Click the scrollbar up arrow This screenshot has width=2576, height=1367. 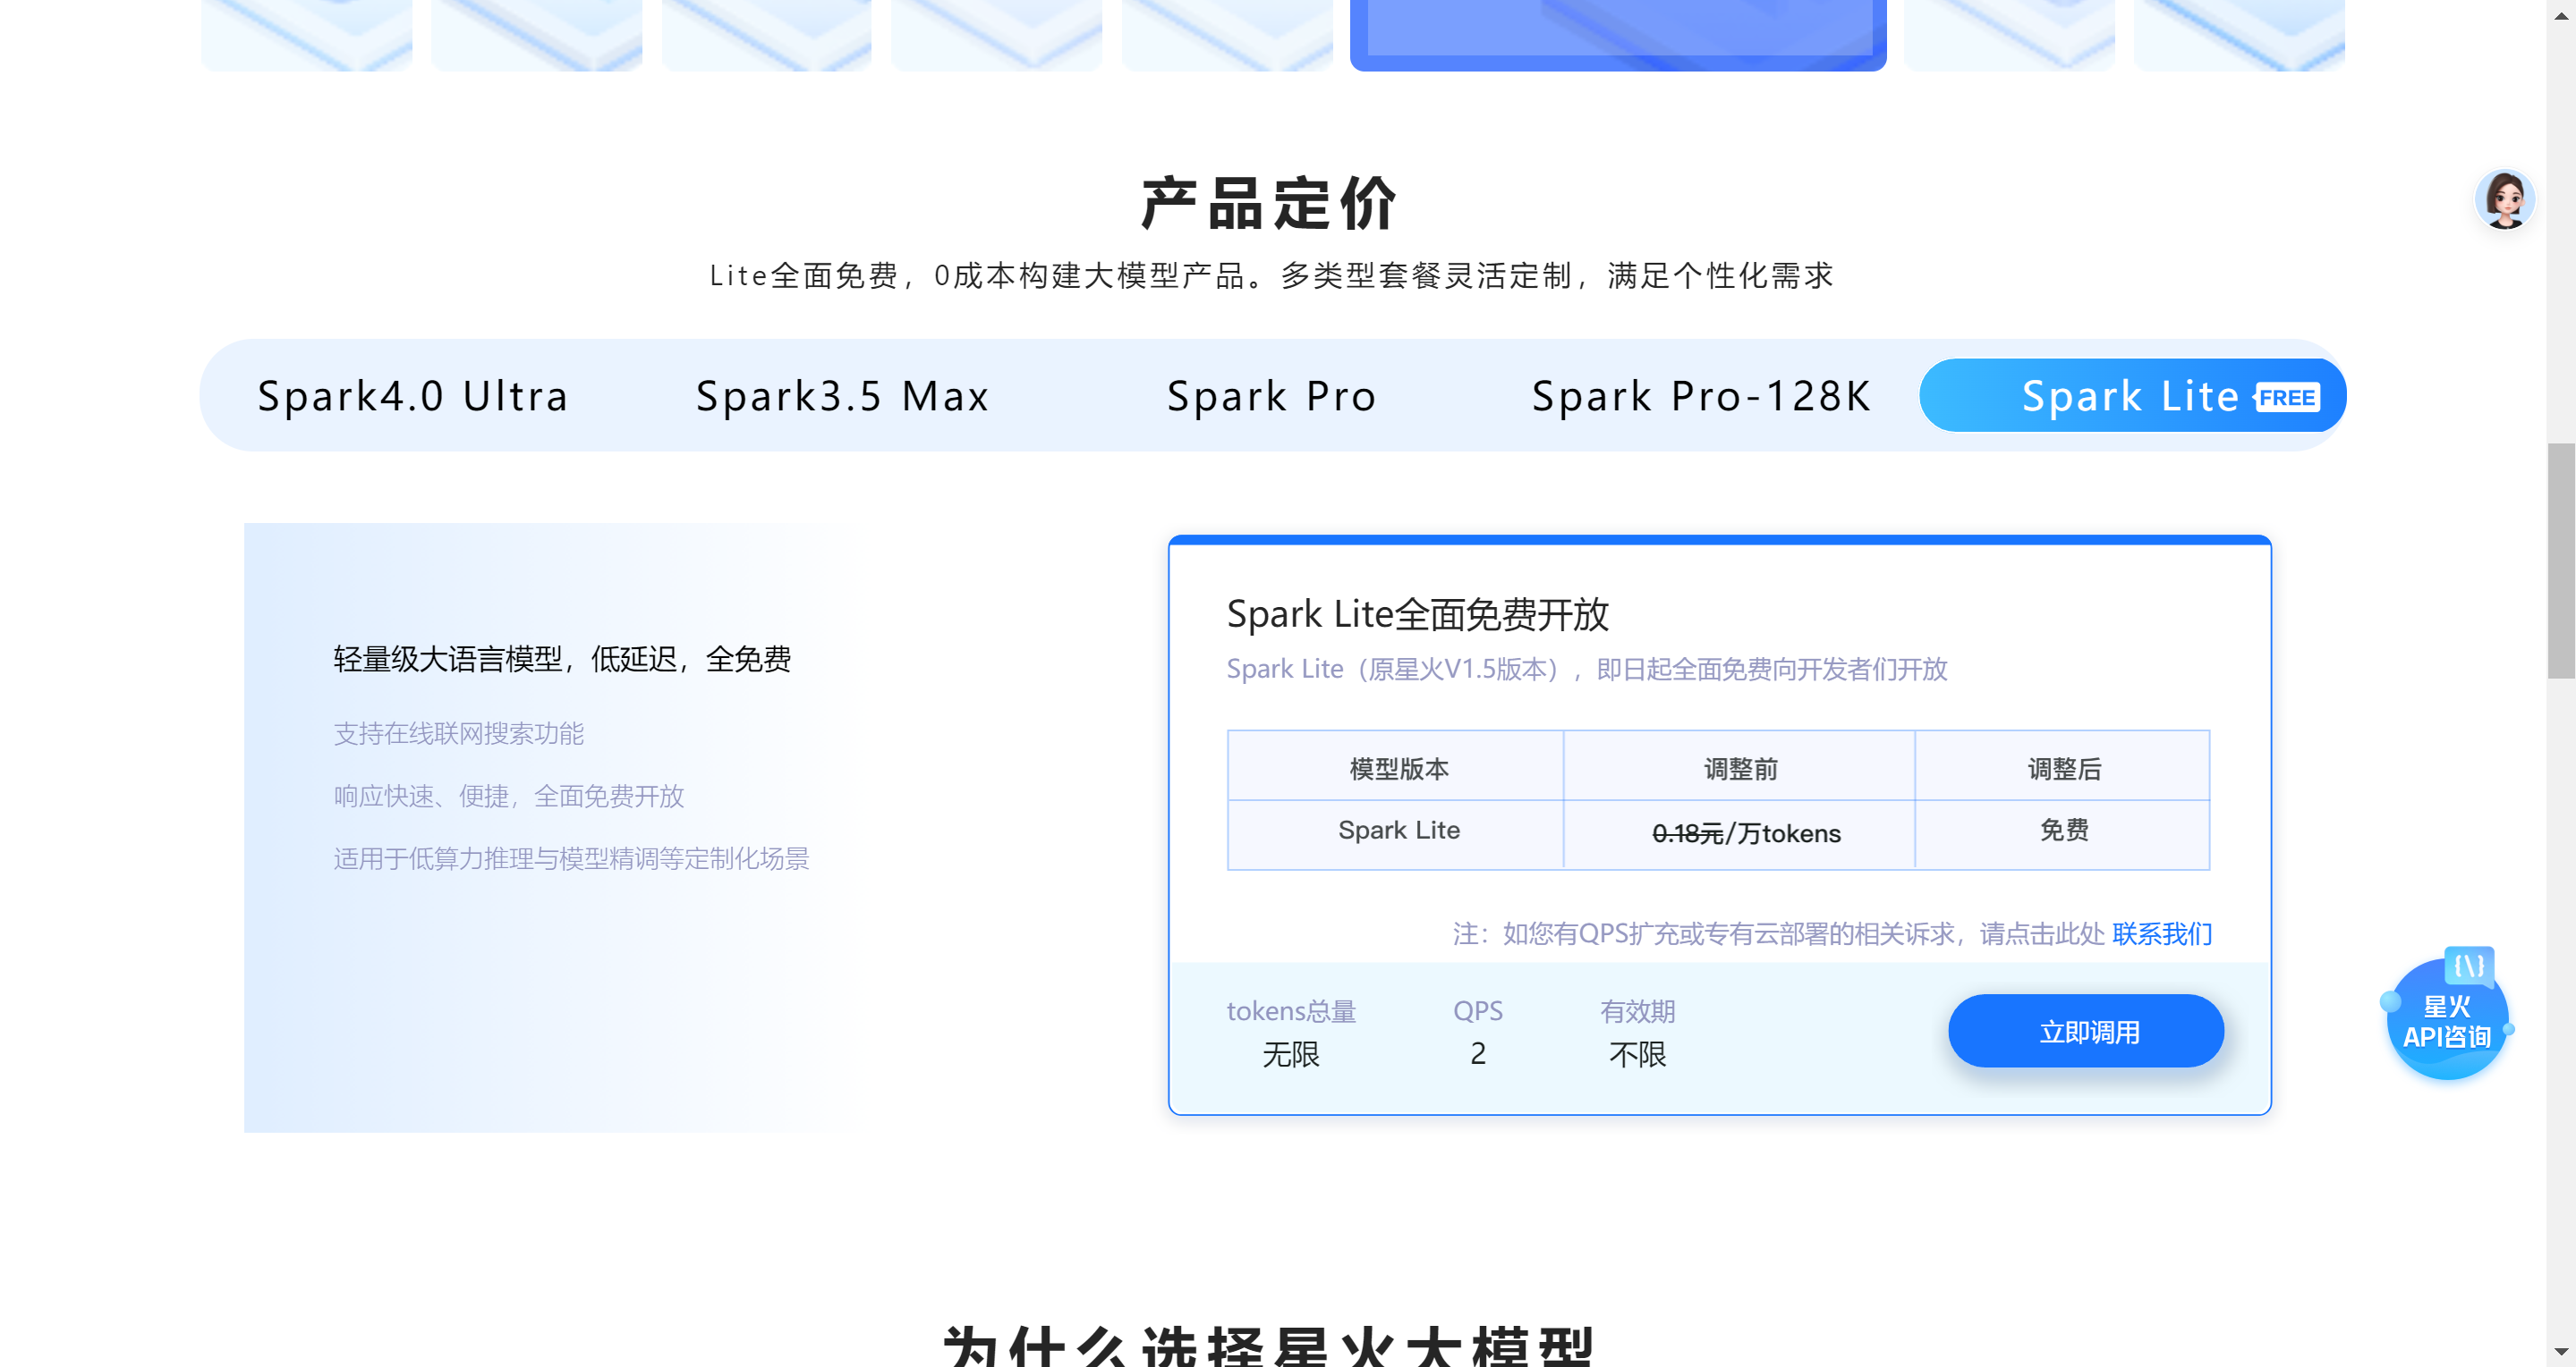[x=2560, y=15]
